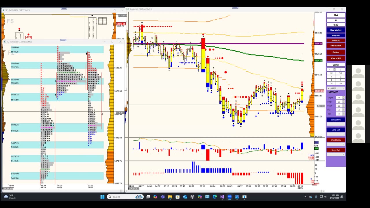370x208 pixels.
Task: Open the Windows Start menu
Action: coord(102,197)
